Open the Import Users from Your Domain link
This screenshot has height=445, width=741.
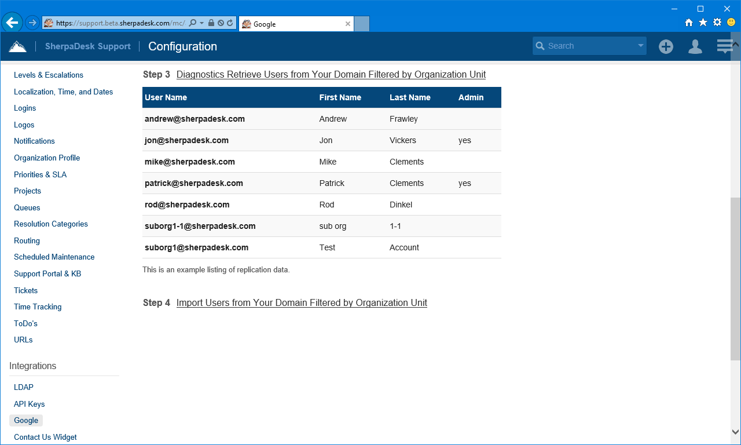tap(302, 302)
